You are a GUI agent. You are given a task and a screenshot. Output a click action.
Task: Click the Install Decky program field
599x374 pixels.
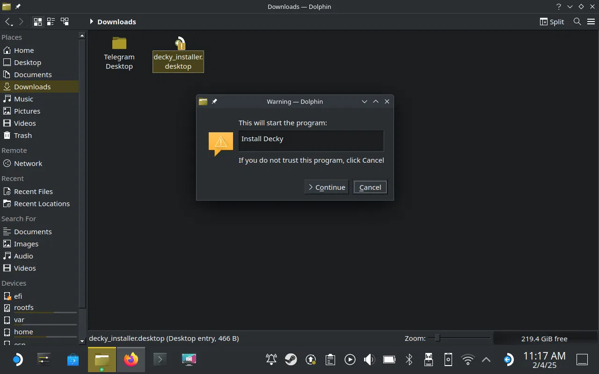(311, 141)
